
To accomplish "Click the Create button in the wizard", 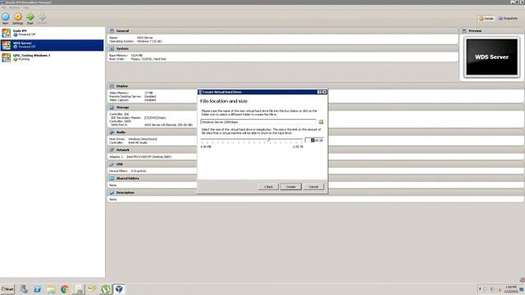I will tap(290, 187).
